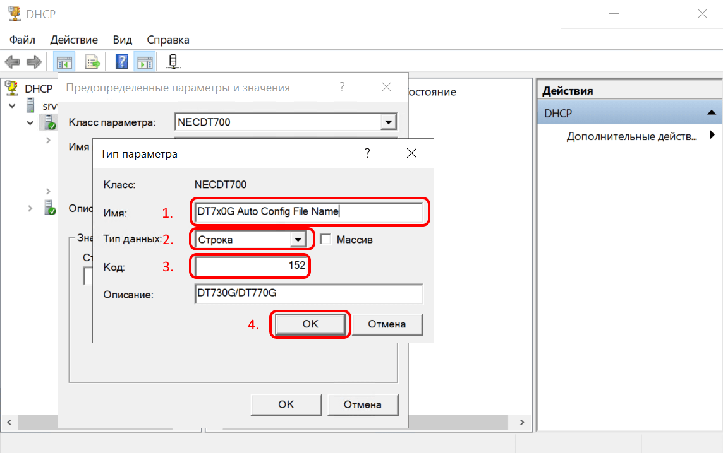723x453 pixels.
Task: Click the add server toolbar icon
Action: pyautogui.click(x=173, y=62)
